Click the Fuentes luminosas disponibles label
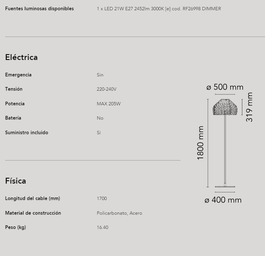Viewport: 265px width, 256px height. click(x=40, y=9)
